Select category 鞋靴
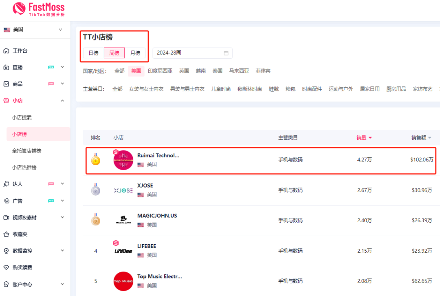Image resolution: width=440 pixels, height=296 pixels. (274, 89)
